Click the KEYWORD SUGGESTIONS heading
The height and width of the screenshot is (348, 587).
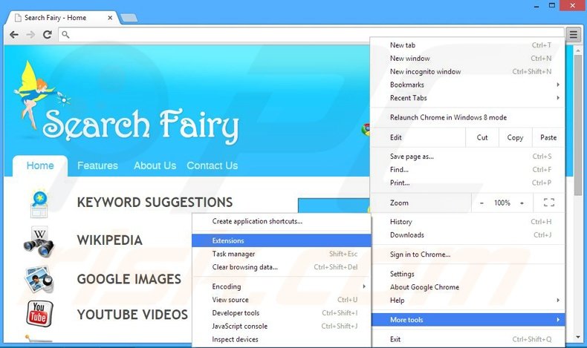pos(155,203)
